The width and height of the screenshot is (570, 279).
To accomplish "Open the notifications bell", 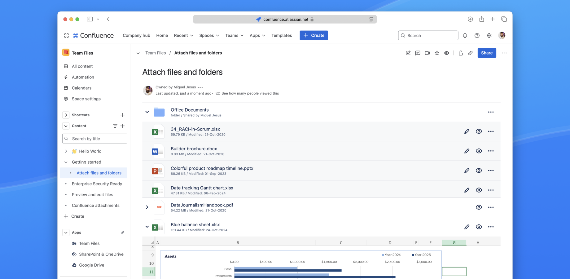I will (465, 36).
